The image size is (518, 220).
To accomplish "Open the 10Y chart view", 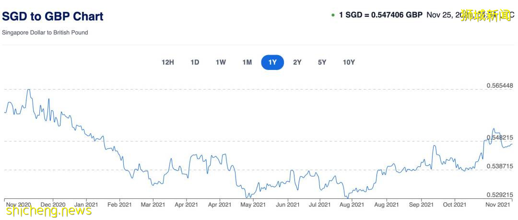I will [349, 62].
